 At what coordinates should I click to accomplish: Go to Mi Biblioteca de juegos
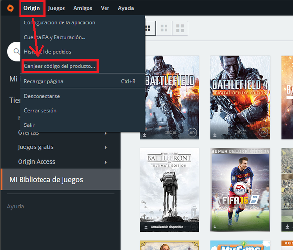coord(61,180)
